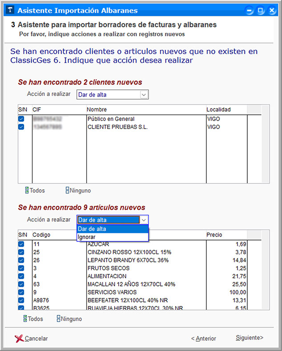Minimize the Asistente Importación window
The height and width of the screenshot is (351, 282).
coord(250,10)
